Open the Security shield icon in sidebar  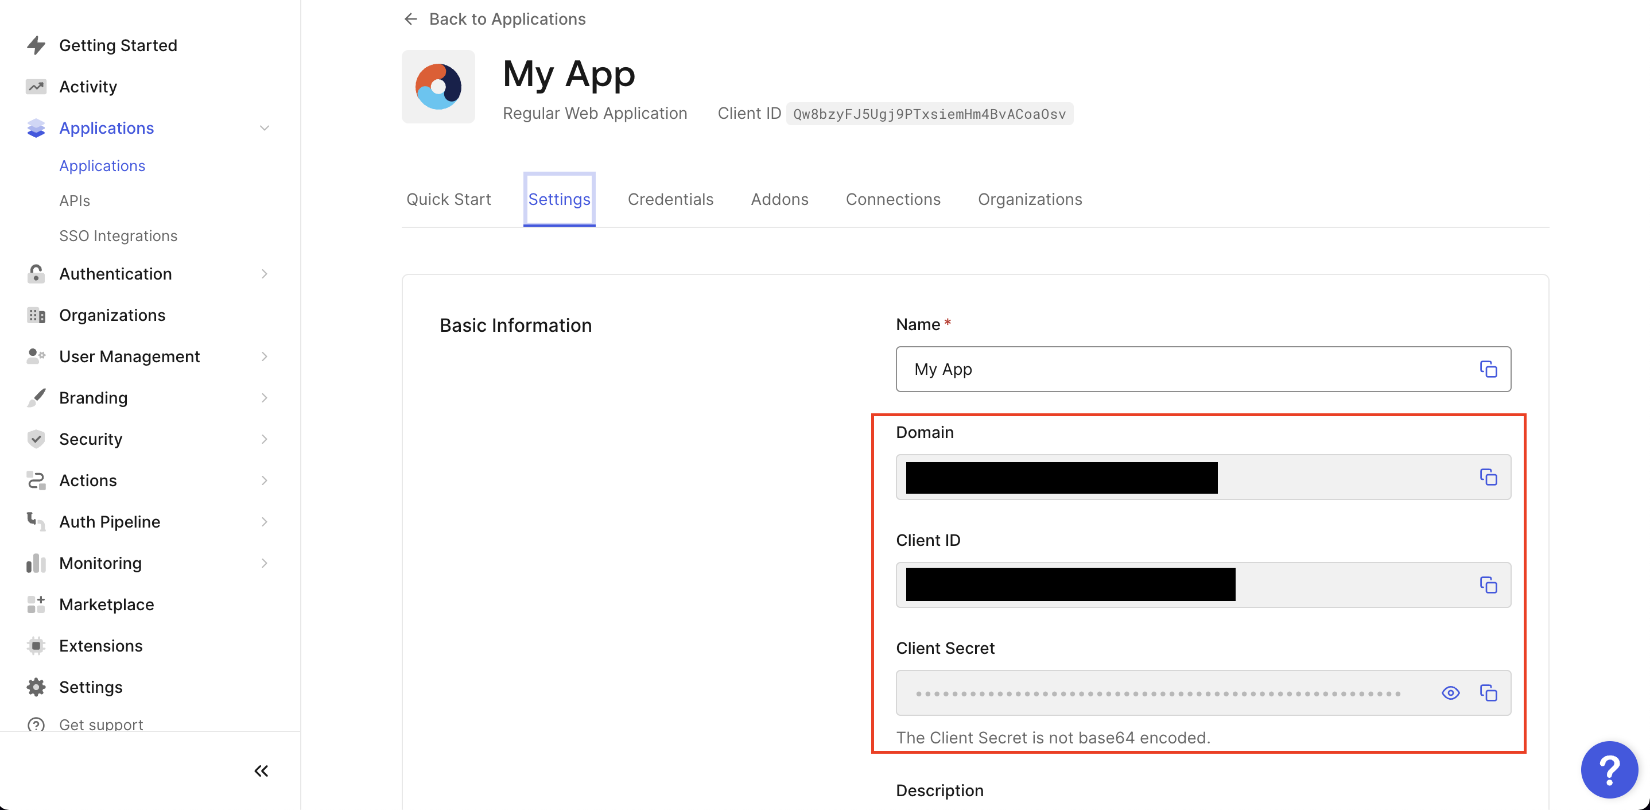[36, 439]
